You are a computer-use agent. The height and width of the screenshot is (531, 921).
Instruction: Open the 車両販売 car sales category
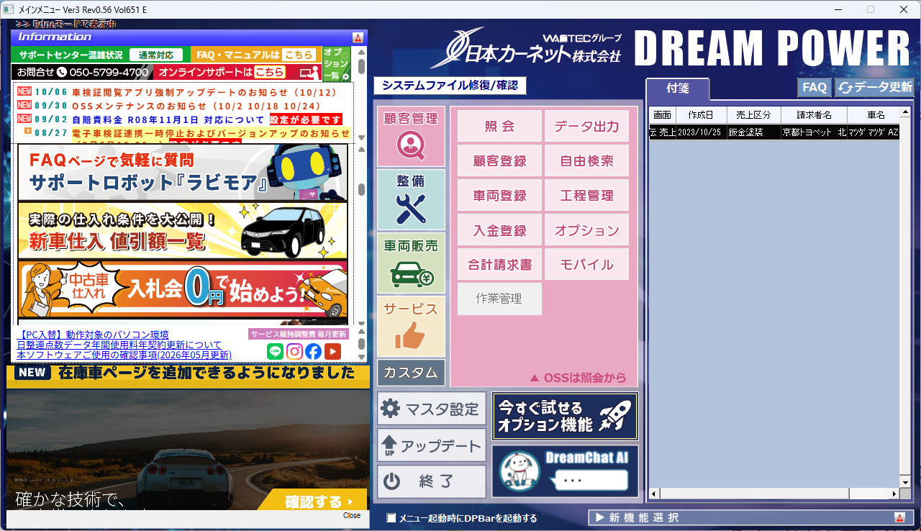(x=411, y=263)
